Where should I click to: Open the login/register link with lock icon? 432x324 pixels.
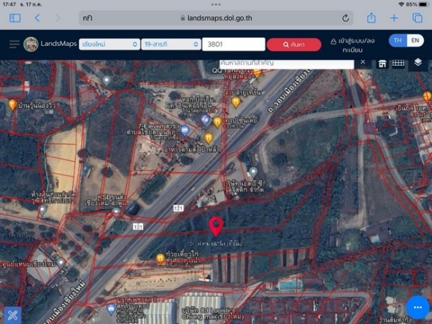point(352,45)
